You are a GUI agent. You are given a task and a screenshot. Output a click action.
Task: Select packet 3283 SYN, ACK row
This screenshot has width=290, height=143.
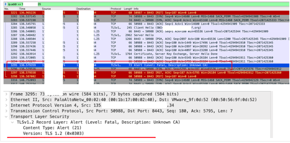coord(146,20)
